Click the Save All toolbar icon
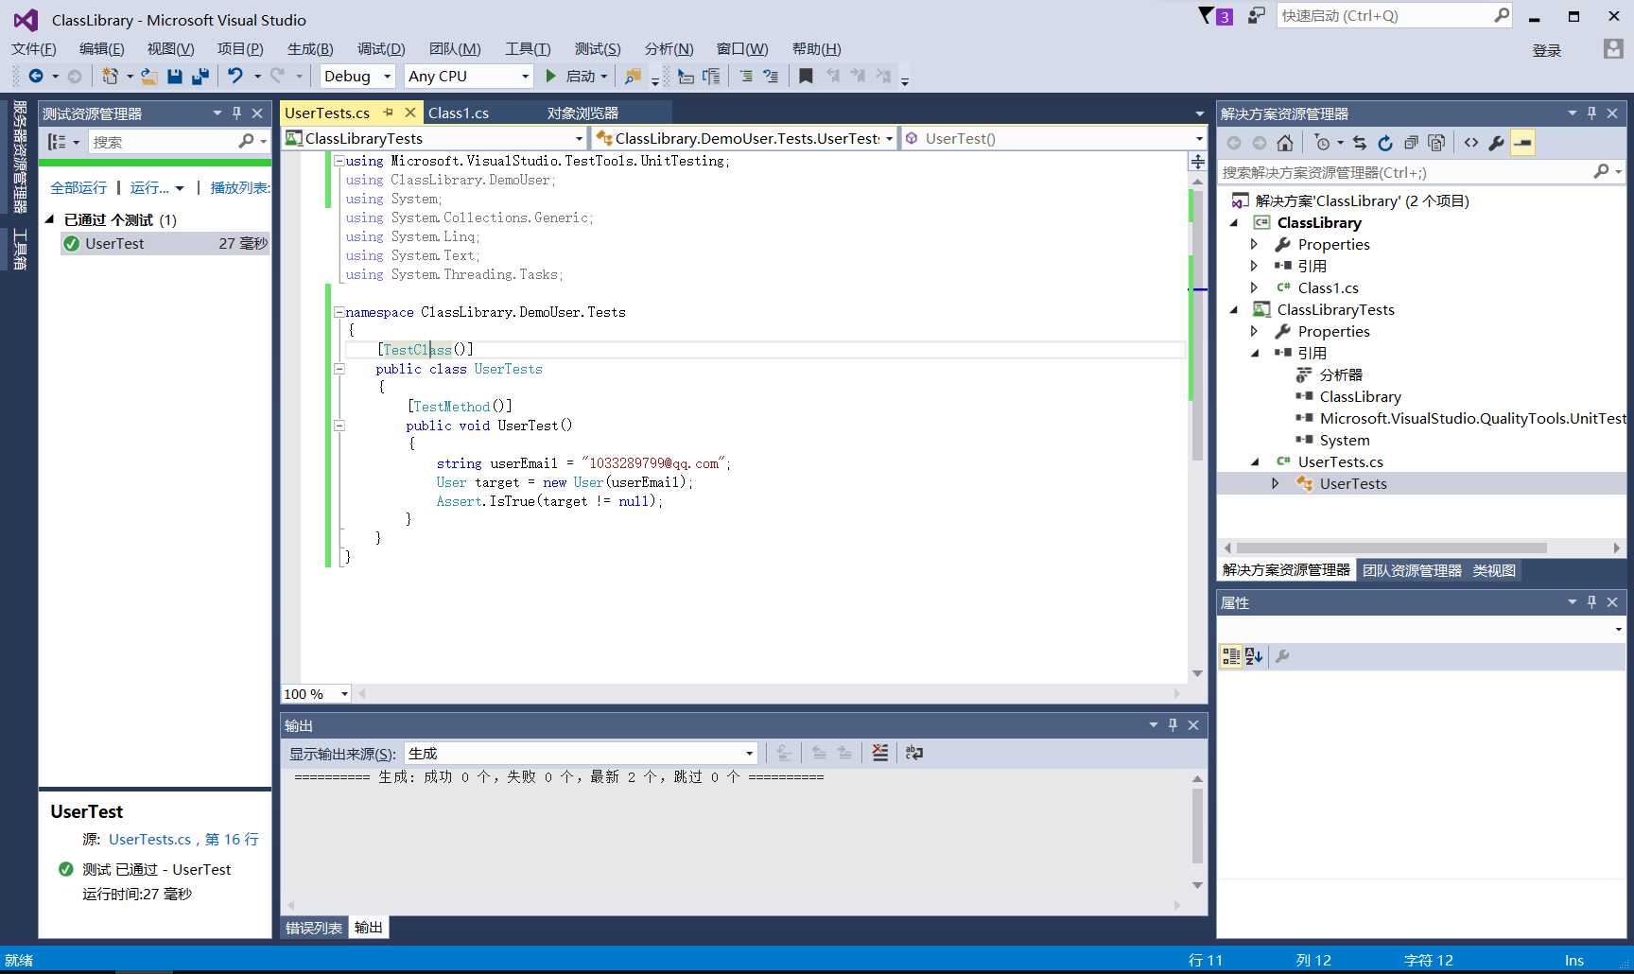Image resolution: width=1634 pixels, height=974 pixels. coord(200,76)
